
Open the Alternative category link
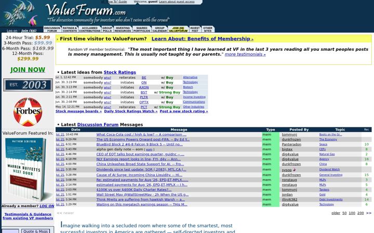point(190,77)
